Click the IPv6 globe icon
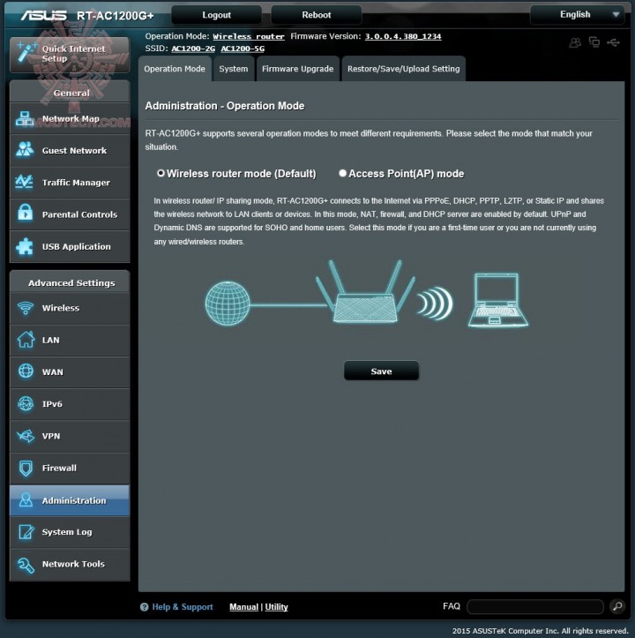The height and width of the screenshot is (638, 635). tap(26, 403)
